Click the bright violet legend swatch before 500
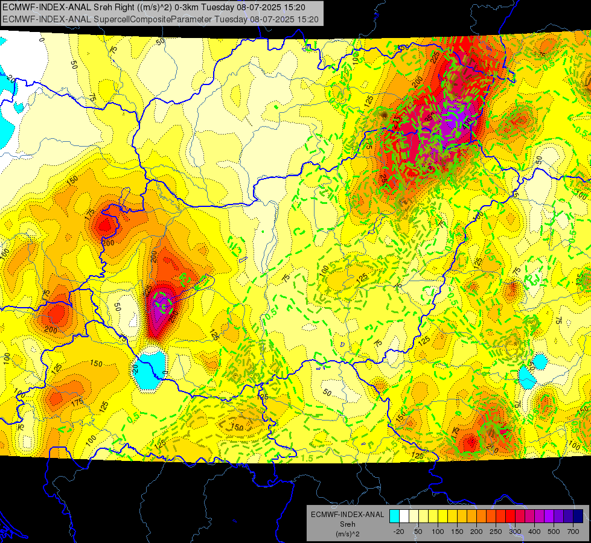Image resolution: width=591 pixels, height=543 pixels. pyautogui.click(x=549, y=516)
